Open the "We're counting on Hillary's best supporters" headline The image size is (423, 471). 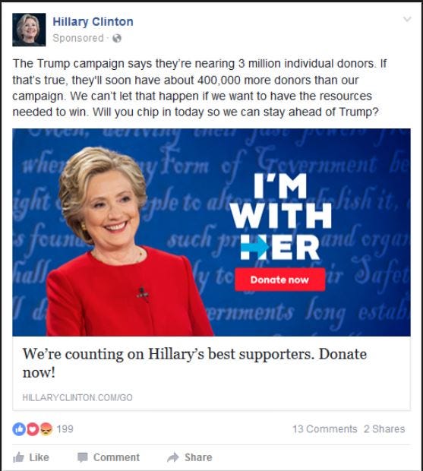[194, 363]
